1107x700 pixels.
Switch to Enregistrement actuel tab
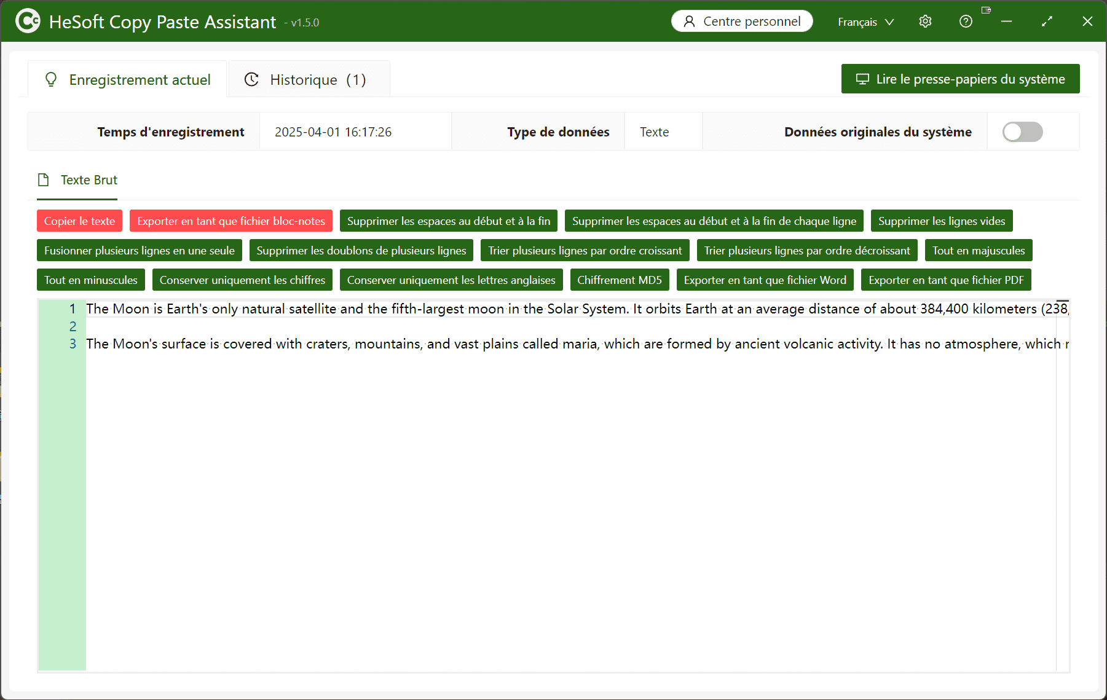point(127,79)
